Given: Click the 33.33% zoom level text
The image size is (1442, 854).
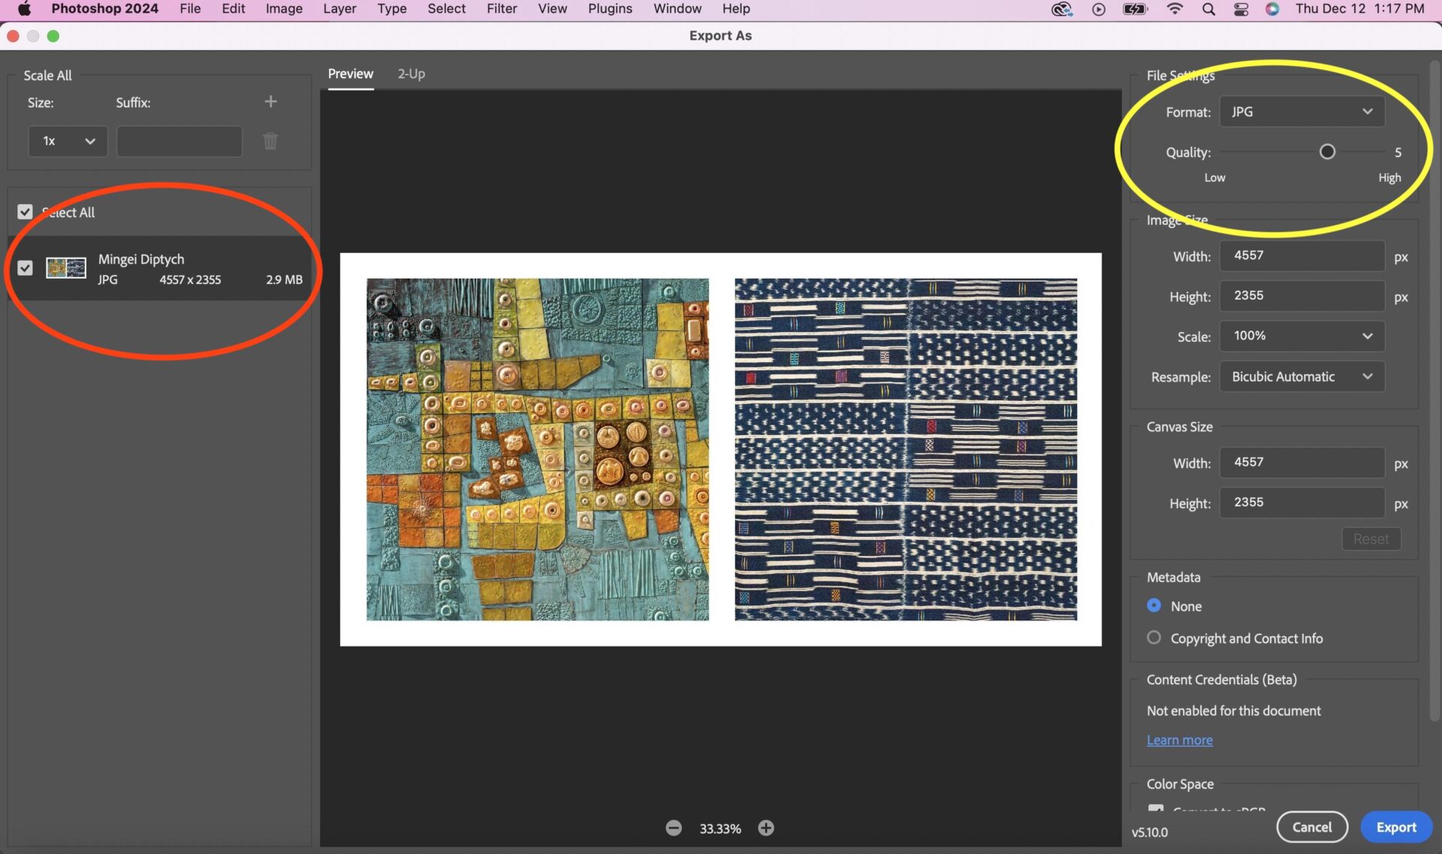Looking at the screenshot, I should coord(719,828).
